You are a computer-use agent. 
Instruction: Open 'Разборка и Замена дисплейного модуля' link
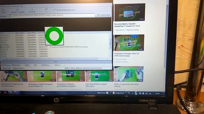(x=67, y=85)
